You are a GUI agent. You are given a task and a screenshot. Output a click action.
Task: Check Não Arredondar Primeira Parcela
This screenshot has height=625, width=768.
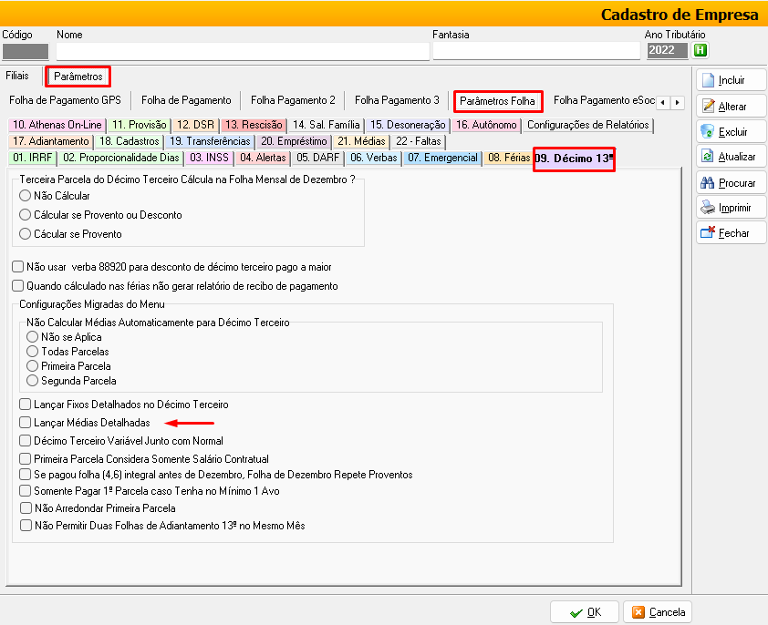pyautogui.click(x=25, y=508)
